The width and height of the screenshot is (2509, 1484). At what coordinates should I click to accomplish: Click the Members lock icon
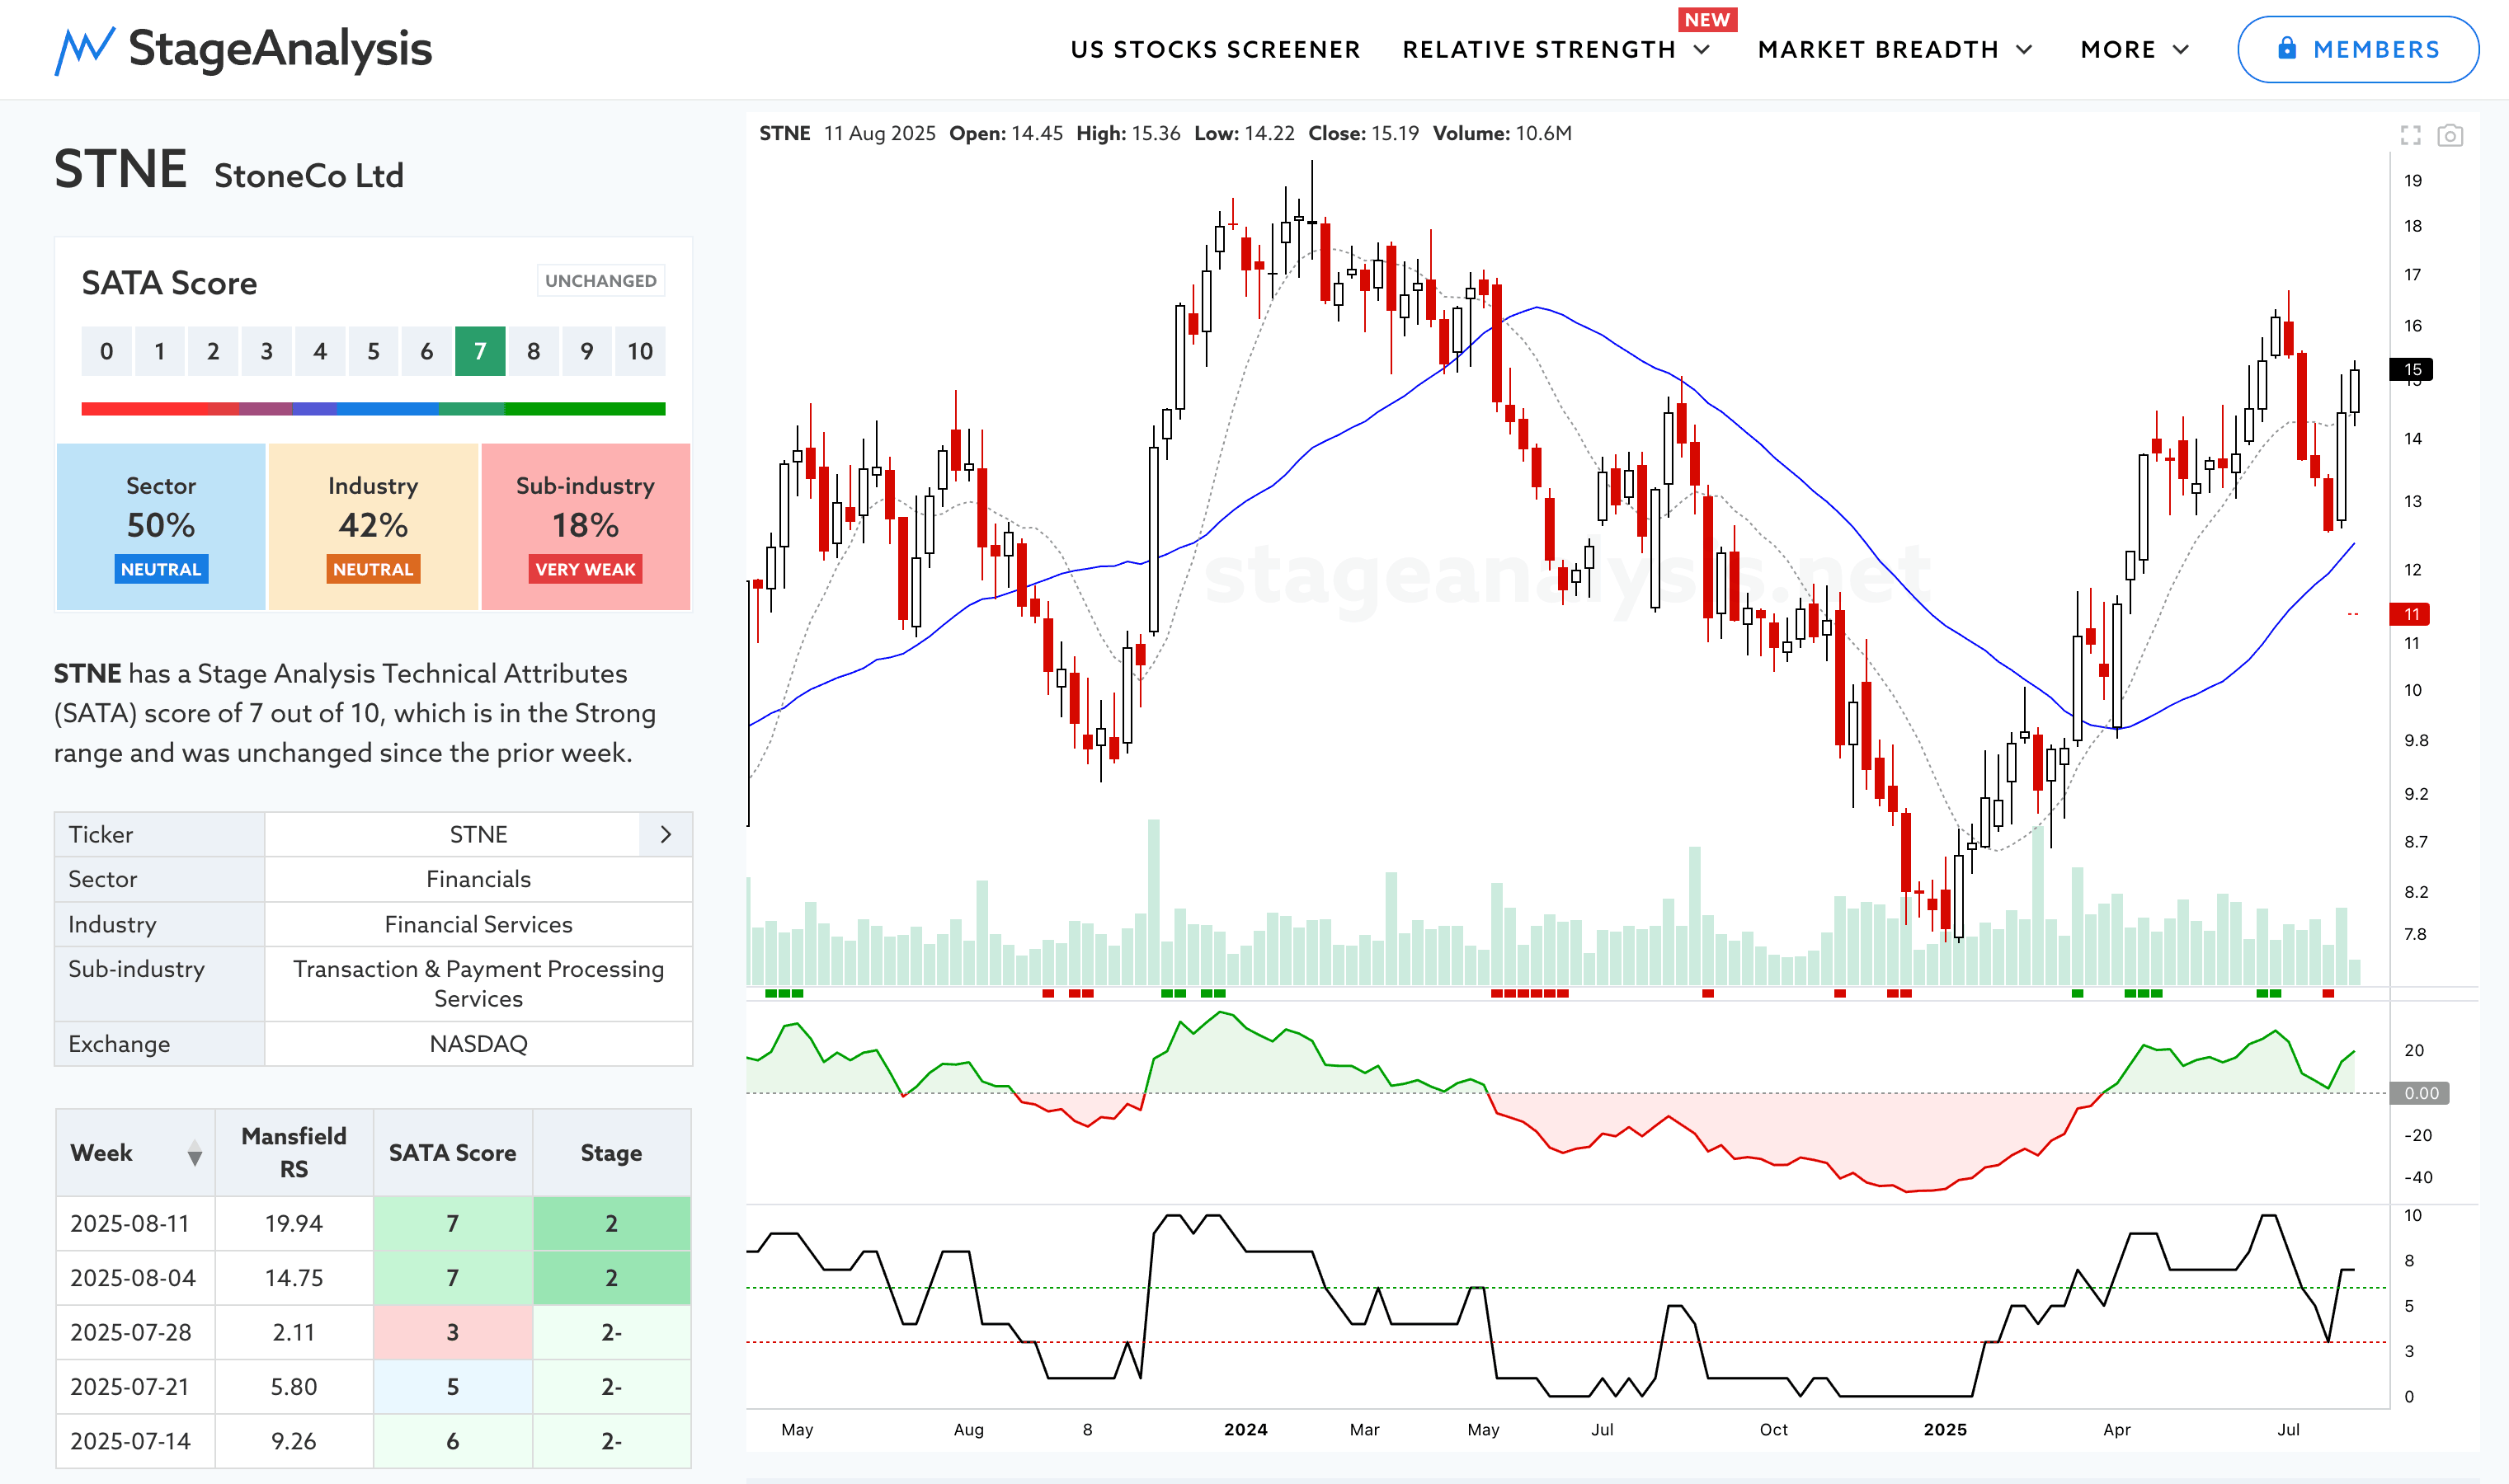tap(2287, 48)
